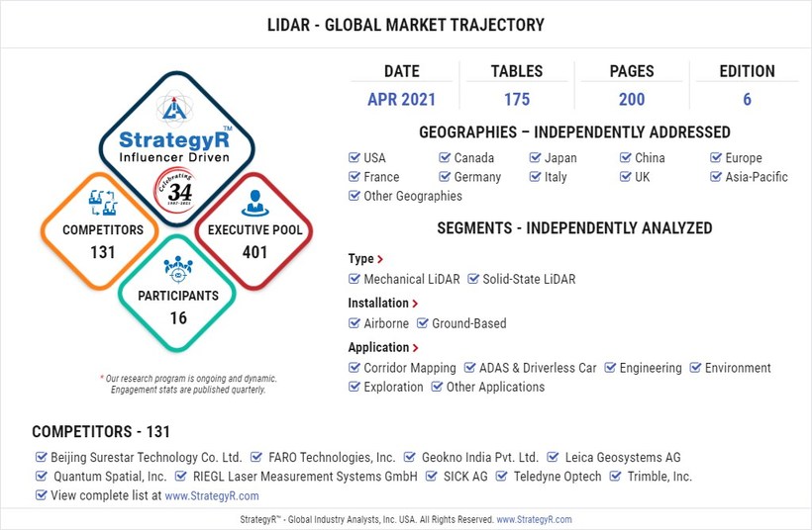The width and height of the screenshot is (812, 530).
Task: Toggle the Japan geography checkbox
Action: 535,157
